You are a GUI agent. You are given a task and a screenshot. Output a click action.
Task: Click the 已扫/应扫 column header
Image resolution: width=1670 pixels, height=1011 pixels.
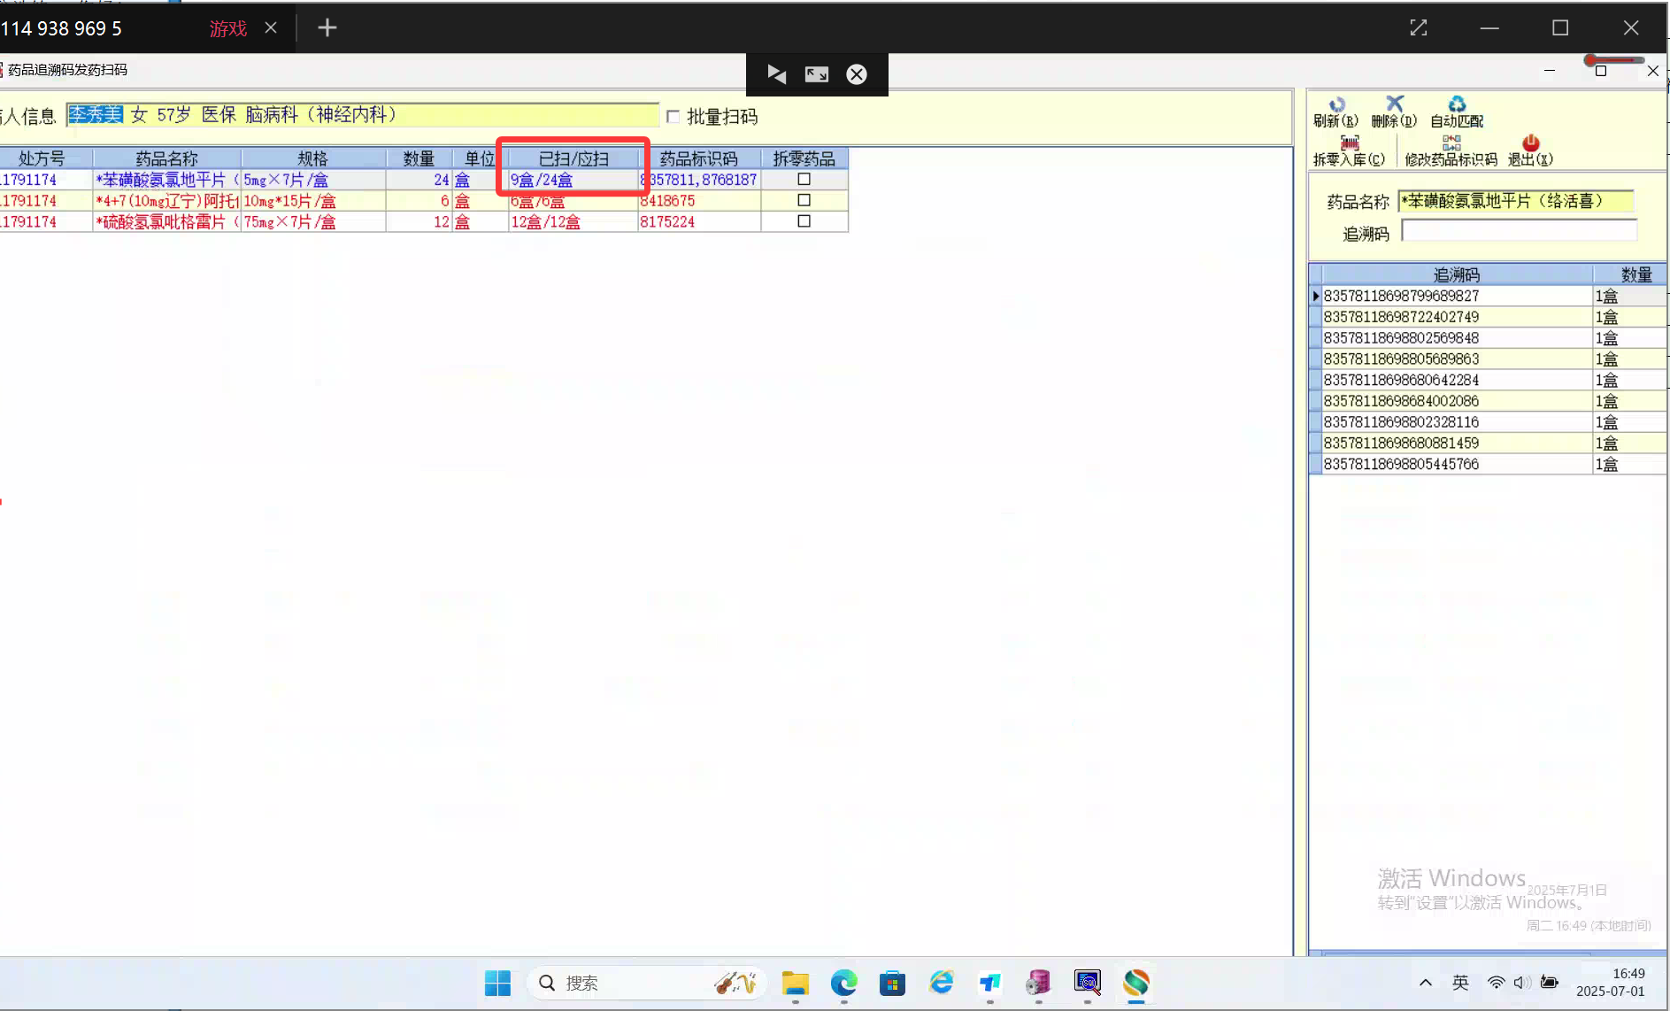point(573,158)
